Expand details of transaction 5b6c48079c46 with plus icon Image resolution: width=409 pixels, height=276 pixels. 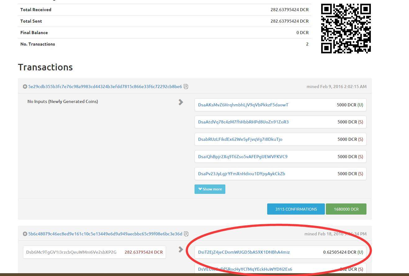[x=25, y=234]
